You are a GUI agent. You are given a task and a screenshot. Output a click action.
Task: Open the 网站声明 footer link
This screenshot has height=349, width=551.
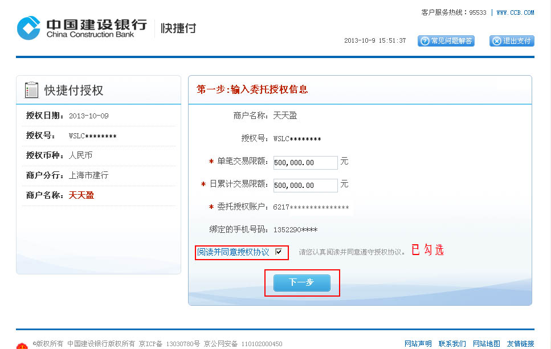(x=418, y=344)
